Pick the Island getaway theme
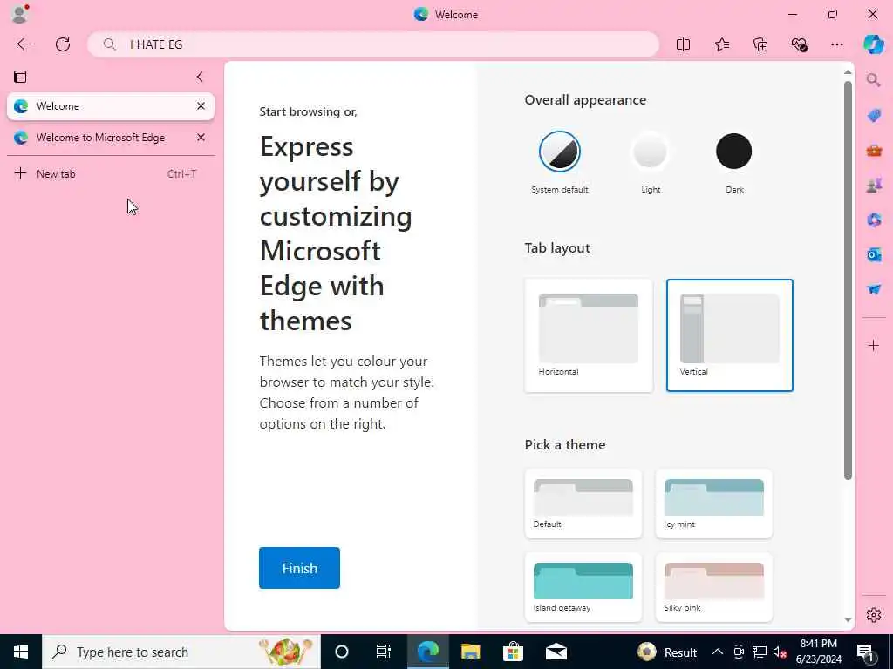Viewport: 893px width, 669px height. pyautogui.click(x=583, y=587)
